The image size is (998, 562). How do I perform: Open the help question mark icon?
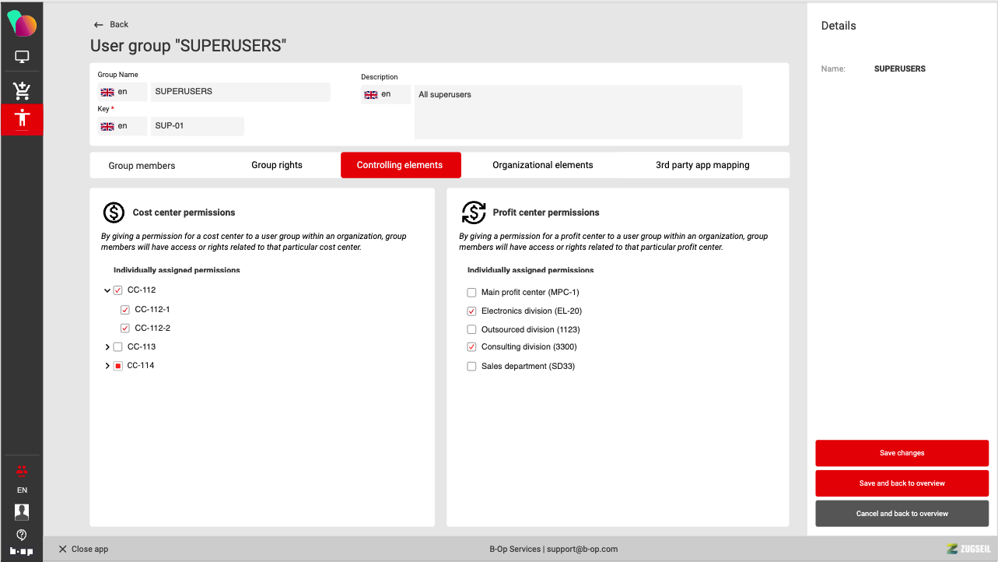point(22,534)
